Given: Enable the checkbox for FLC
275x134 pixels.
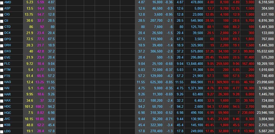Looking at the screenshot, I should click(2, 64).
